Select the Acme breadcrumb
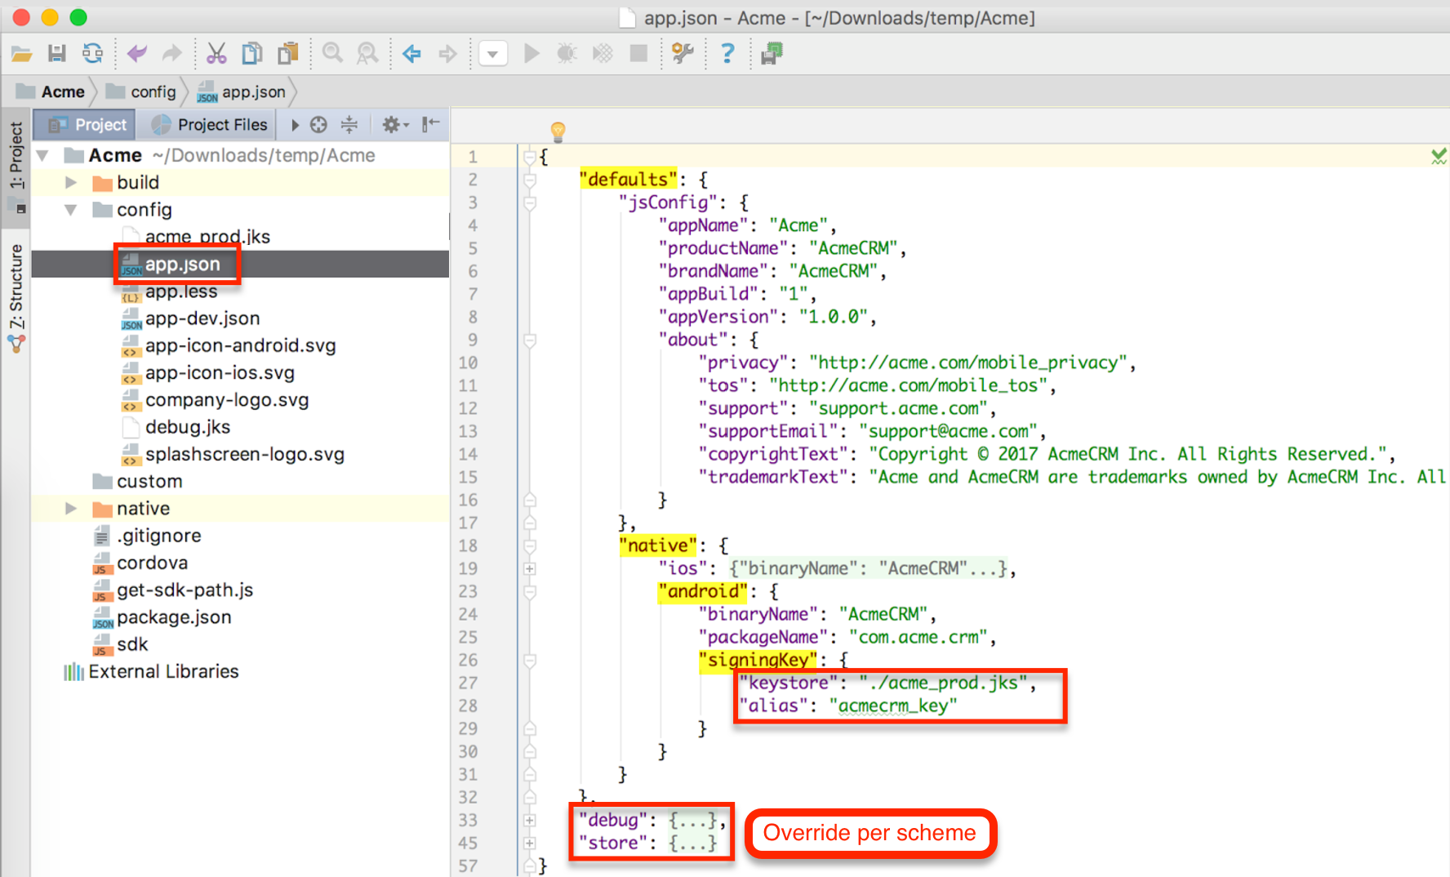The width and height of the screenshot is (1450, 877). (x=51, y=91)
